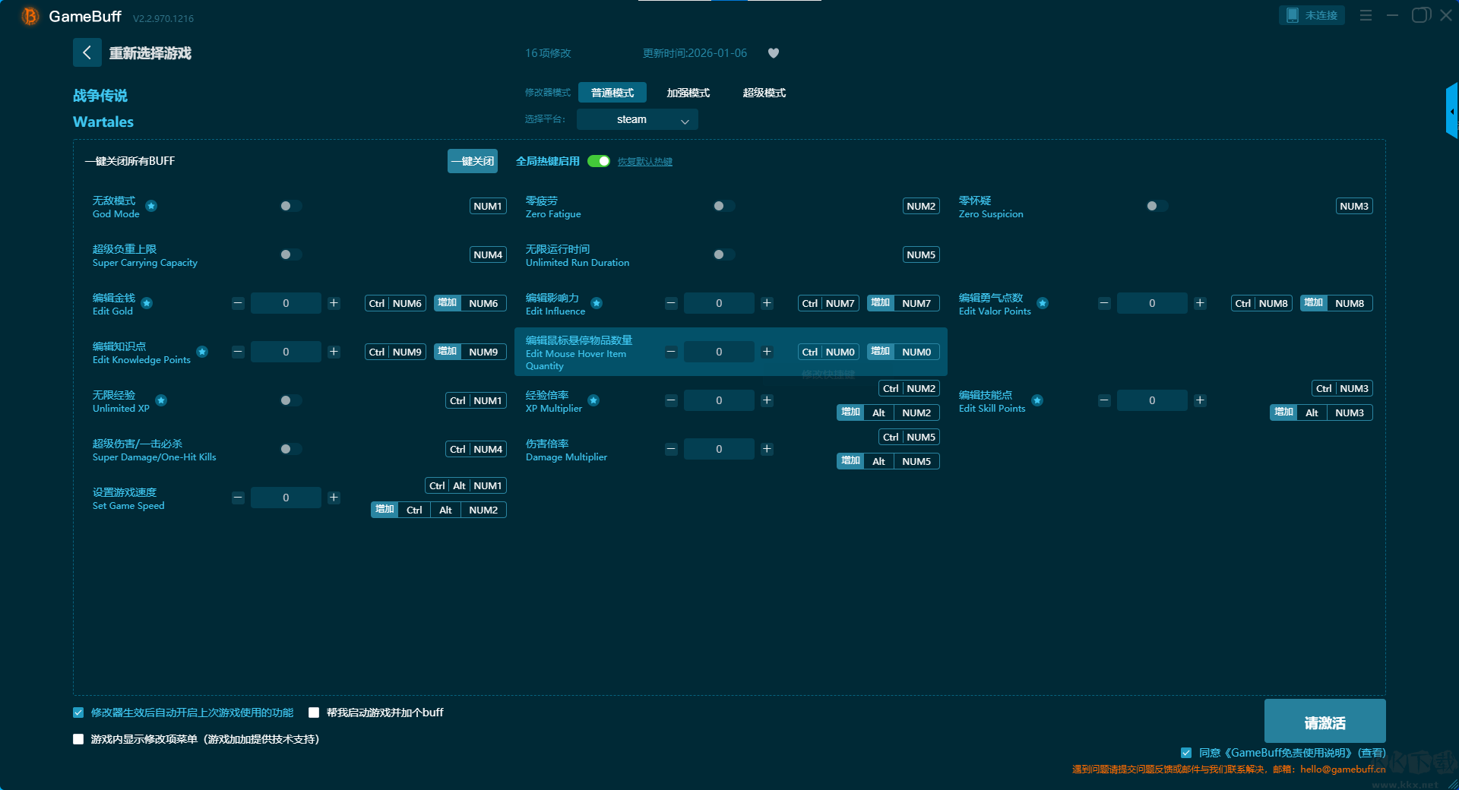Viewport: 1459px width, 790px height.
Task: Switch to 超级模式 tab
Action: point(764,93)
